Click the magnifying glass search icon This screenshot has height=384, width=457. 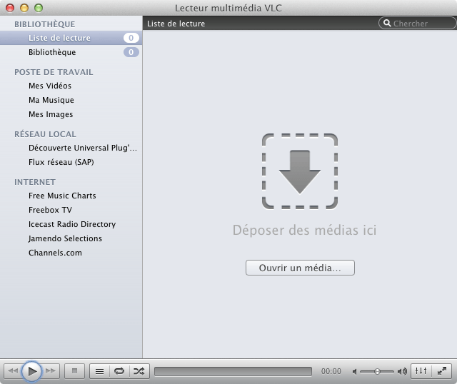pyautogui.click(x=387, y=23)
